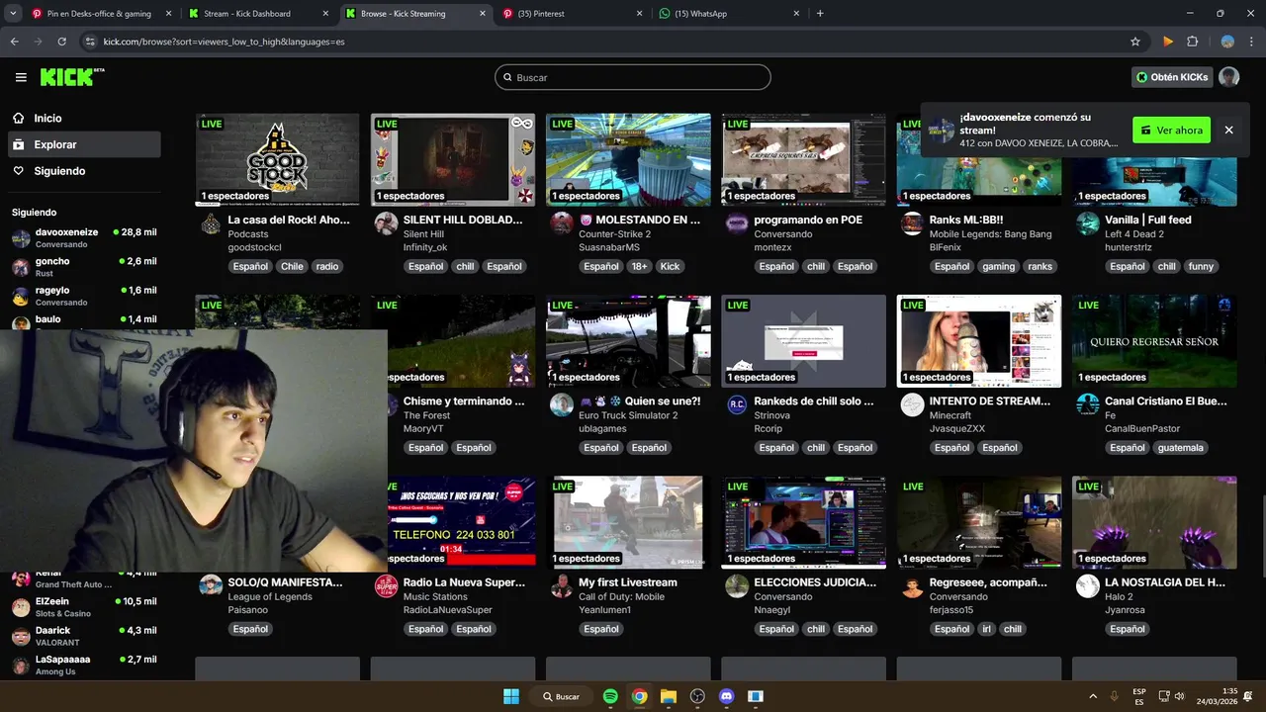
Task: Open the Windows Start menu
Action: click(511, 696)
